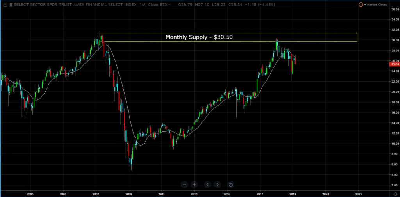Click the 2009 label on the time axis

[129, 193]
